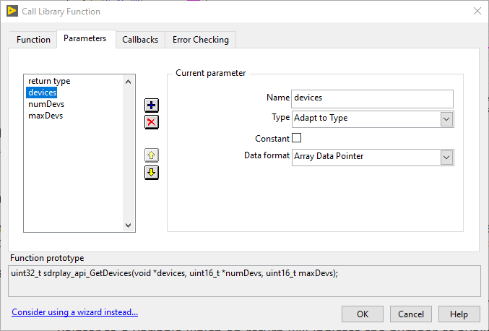Click the LabVIEW icon in the title bar

coord(12,11)
